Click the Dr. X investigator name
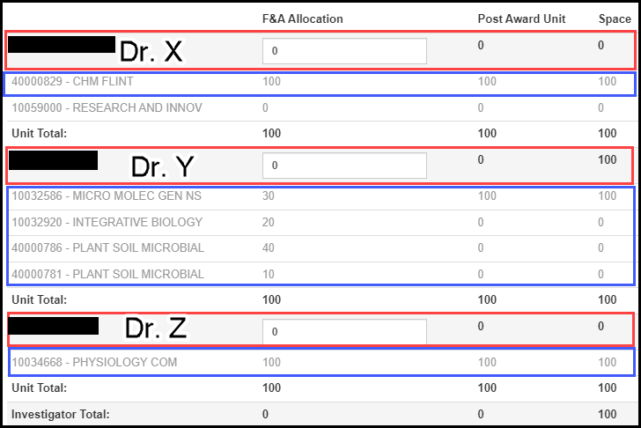Image resolution: width=641 pixels, height=428 pixels. pos(151,51)
